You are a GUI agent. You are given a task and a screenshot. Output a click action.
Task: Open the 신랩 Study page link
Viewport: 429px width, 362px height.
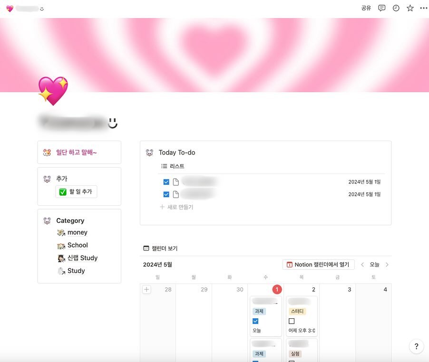click(82, 258)
